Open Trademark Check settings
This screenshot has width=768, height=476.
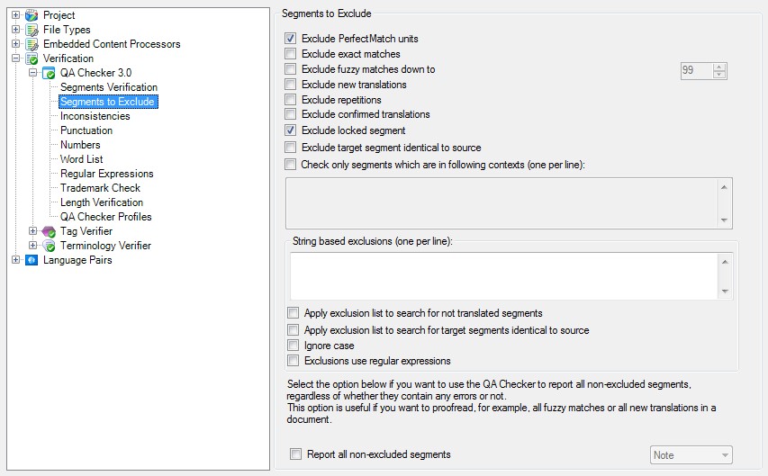coord(100,188)
